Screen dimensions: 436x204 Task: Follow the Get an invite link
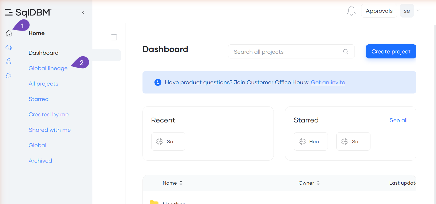[328, 82]
